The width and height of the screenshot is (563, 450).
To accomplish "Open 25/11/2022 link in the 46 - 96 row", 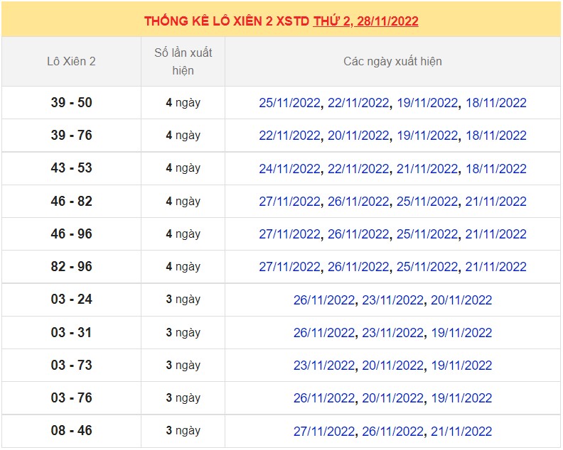I will click(x=427, y=234).
